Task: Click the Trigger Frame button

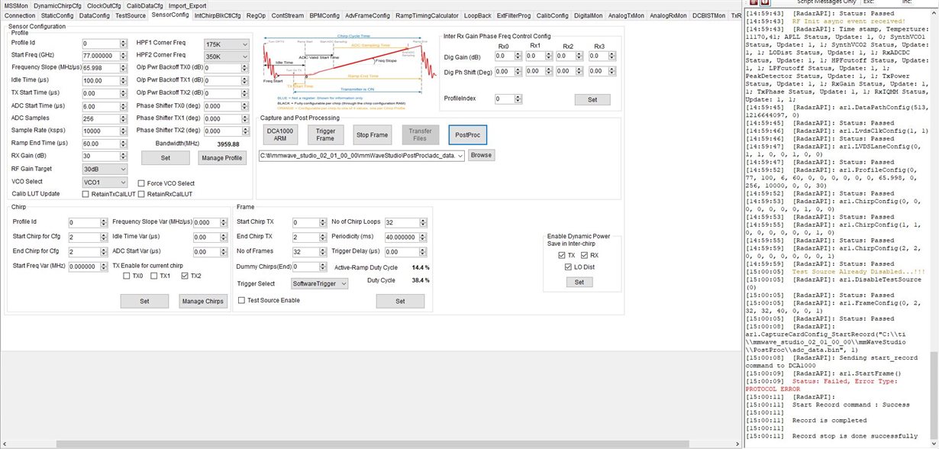Action: 326,135
